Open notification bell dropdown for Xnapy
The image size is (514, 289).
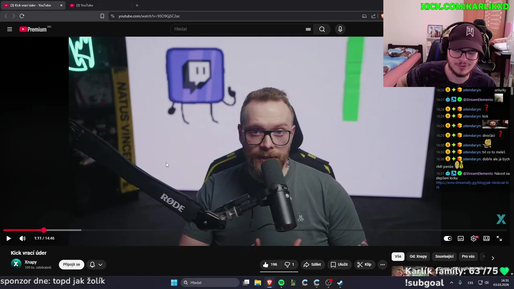[x=96, y=265]
